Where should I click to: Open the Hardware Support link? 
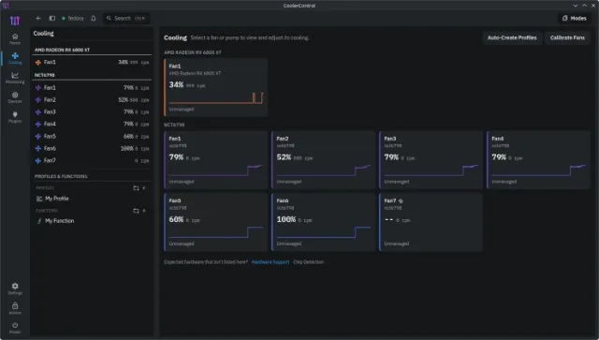click(270, 262)
